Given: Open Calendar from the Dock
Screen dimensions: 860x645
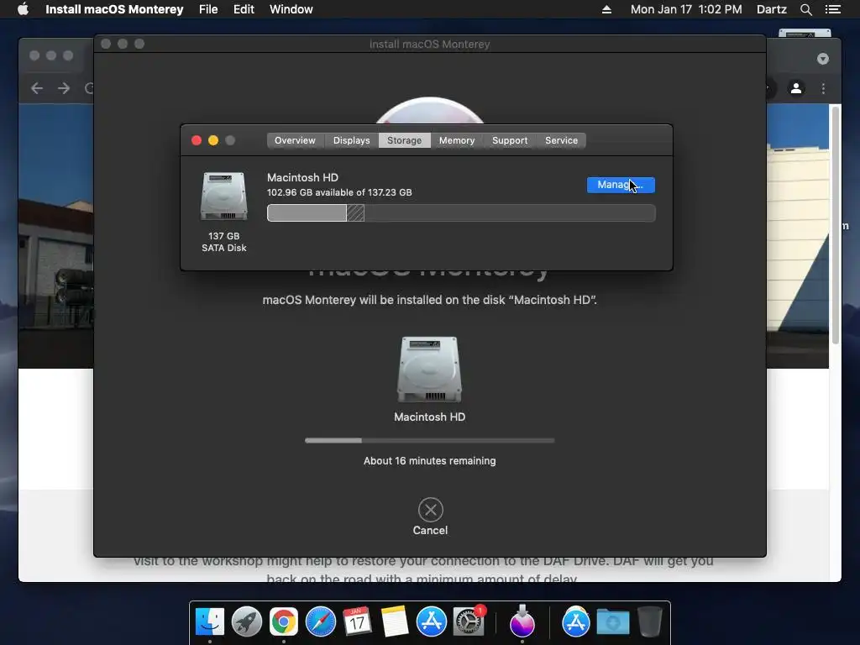Looking at the screenshot, I should pos(357,622).
